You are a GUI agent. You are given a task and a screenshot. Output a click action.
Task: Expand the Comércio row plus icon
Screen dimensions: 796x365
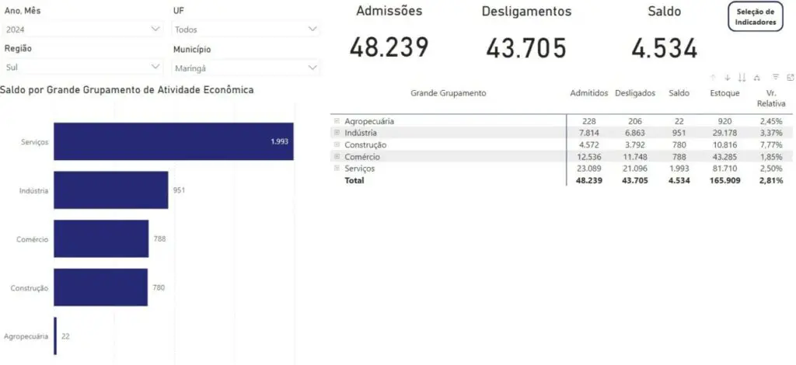(x=337, y=157)
